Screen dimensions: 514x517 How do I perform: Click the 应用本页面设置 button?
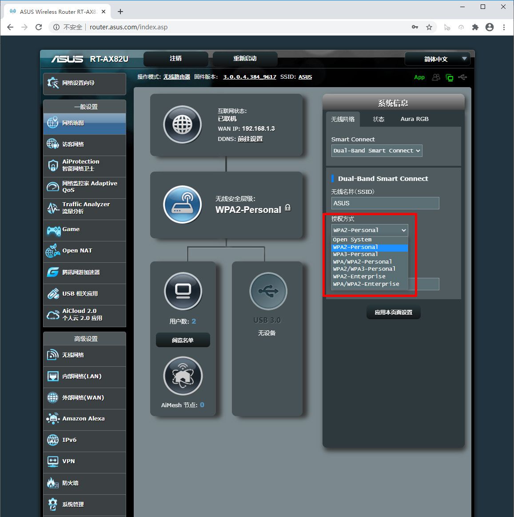tap(393, 313)
